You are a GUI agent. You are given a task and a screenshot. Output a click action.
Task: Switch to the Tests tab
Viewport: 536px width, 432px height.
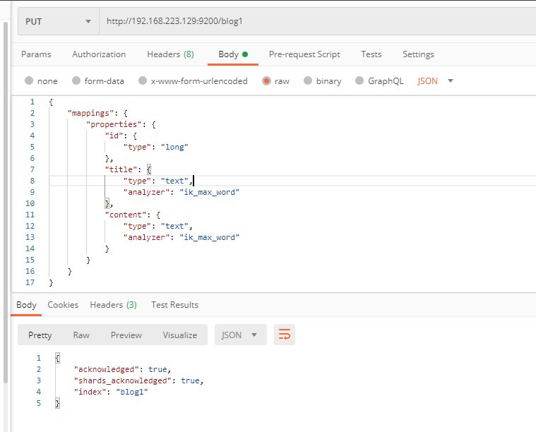(371, 54)
